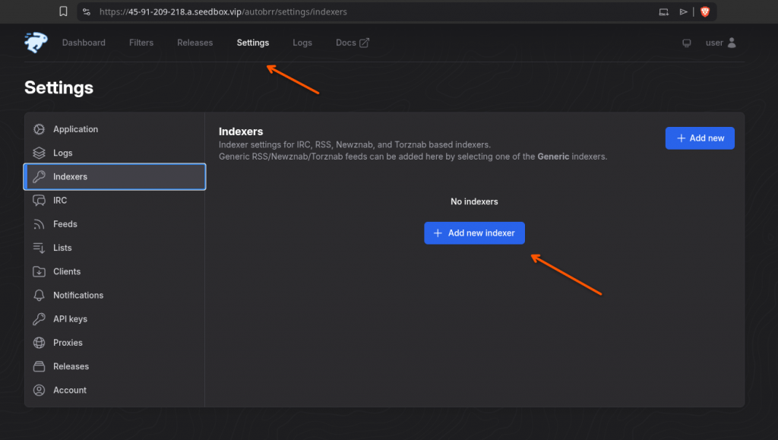The height and width of the screenshot is (440, 778).
Task: Click the Application gear icon in sidebar
Action: click(x=40, y=129)
